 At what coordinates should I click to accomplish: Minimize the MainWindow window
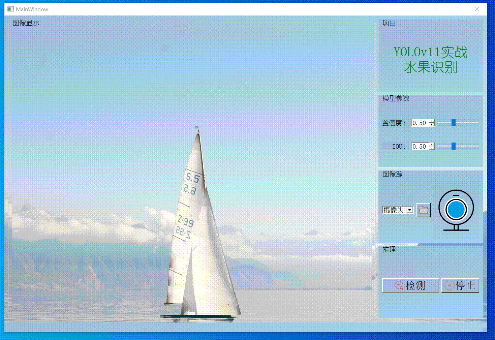coord(437,9)
